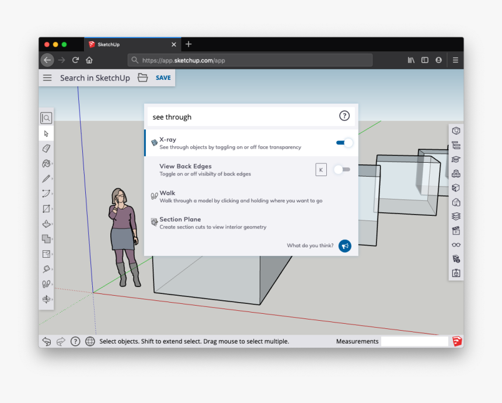The image size is (502, 403).
Task: Turn off the X-ray toggle
Action: (x=344, y=143)
